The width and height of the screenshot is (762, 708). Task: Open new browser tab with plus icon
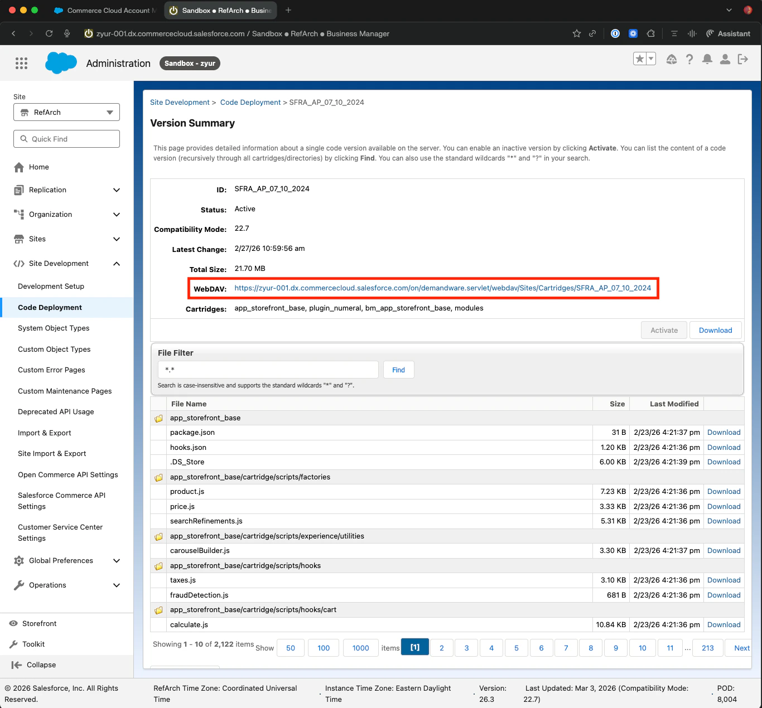coord(288,10)
